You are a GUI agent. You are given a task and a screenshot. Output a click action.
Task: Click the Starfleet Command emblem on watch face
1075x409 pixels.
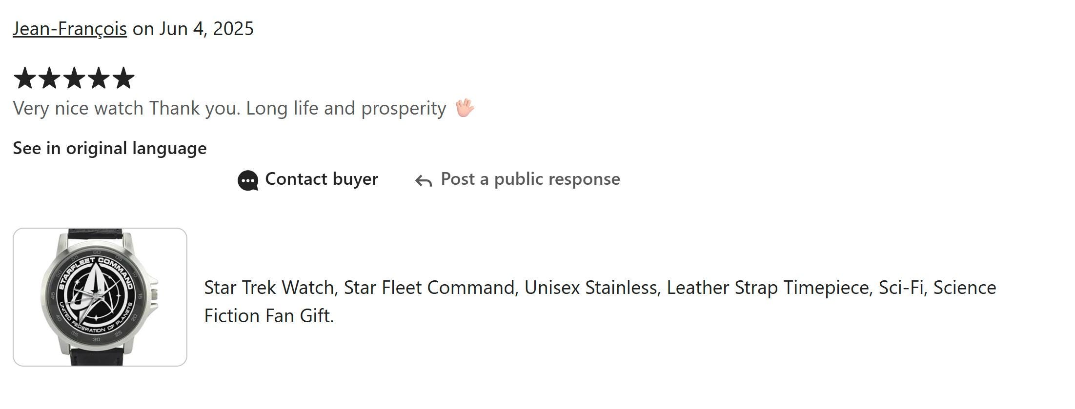click(x=96, y=295)
